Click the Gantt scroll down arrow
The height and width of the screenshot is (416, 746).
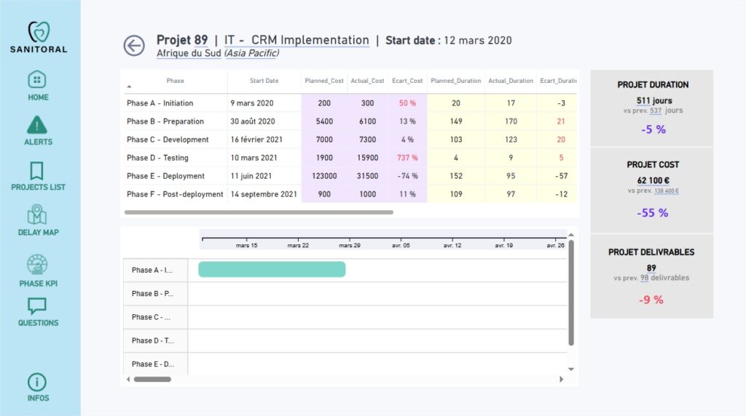(x=571, y=369)
